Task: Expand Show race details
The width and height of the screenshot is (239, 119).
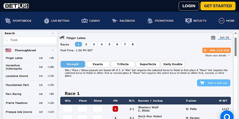Action: tap(217, 56)
